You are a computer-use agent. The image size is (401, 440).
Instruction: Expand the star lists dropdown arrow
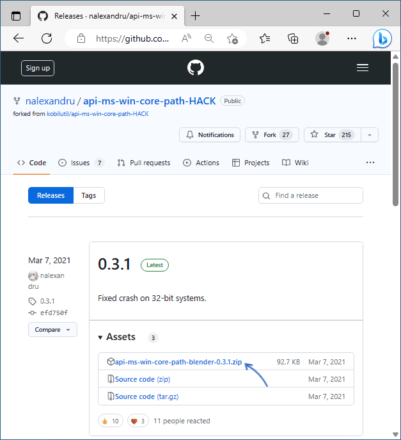tap(370, 135)
